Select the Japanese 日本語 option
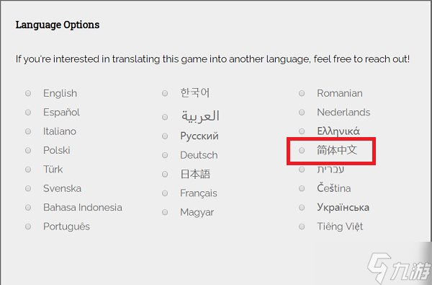432x285 pixels. 165,175
